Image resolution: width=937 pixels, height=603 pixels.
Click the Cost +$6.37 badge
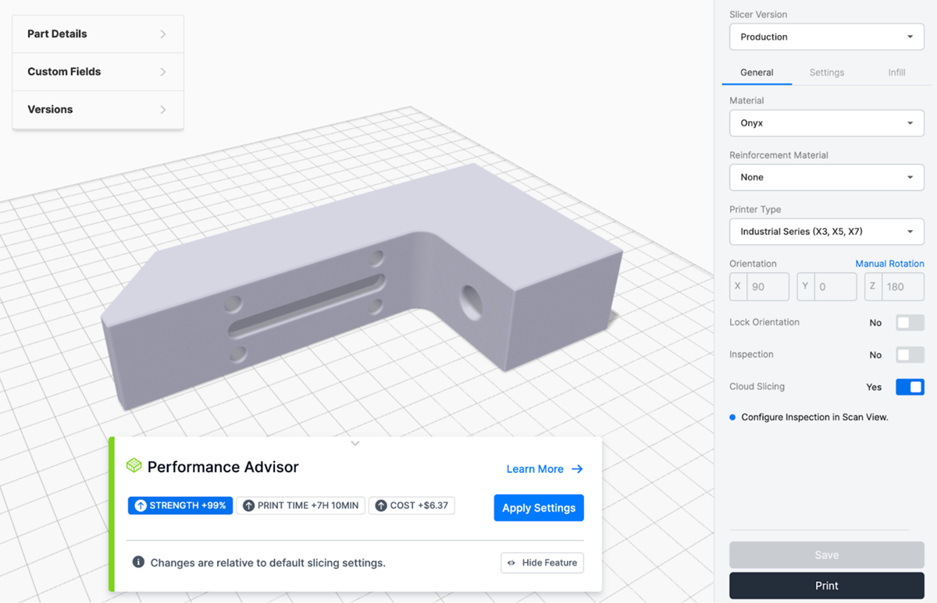(411, 505)
